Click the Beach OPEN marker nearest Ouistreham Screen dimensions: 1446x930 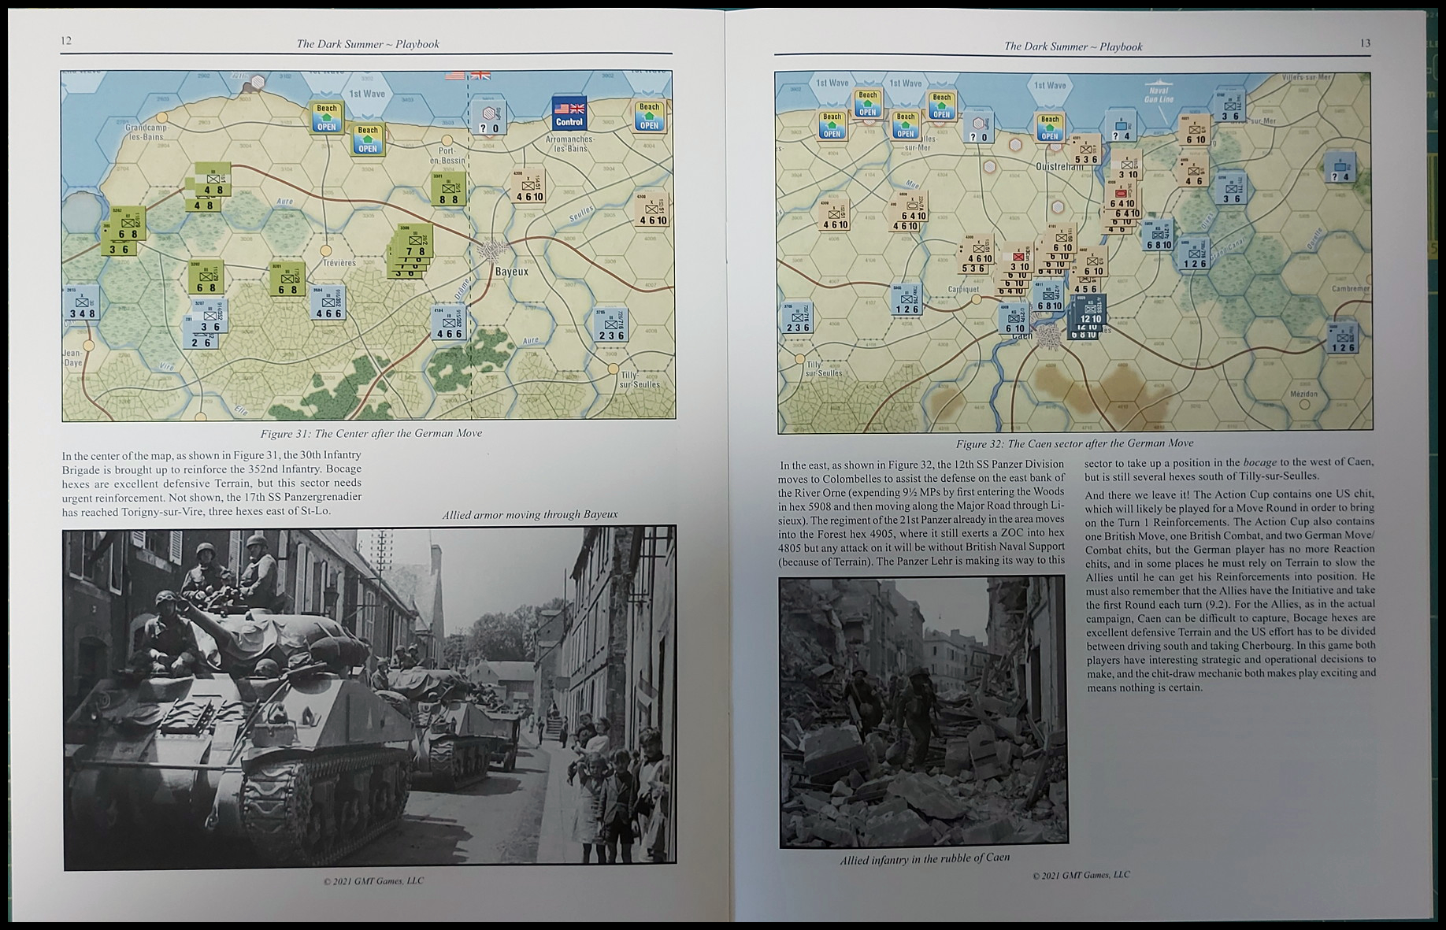click(1050, 127)
